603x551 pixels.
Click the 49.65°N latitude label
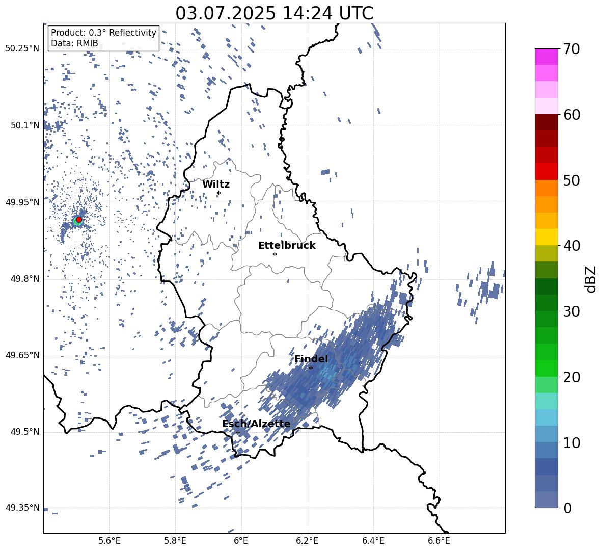point(22,355)
